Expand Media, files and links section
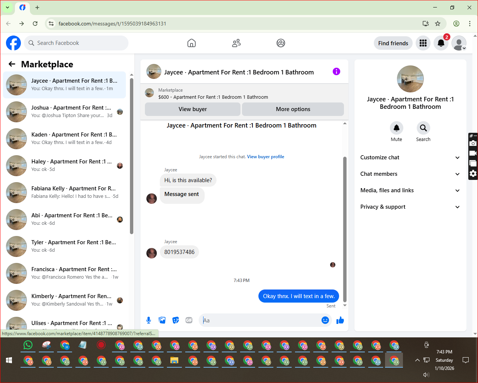Viewport: 478px width, 383px height. click(410, 190)
